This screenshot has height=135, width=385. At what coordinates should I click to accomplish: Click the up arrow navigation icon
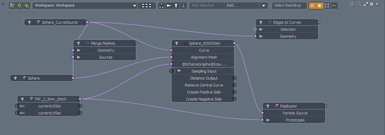[x=176, y=5]
